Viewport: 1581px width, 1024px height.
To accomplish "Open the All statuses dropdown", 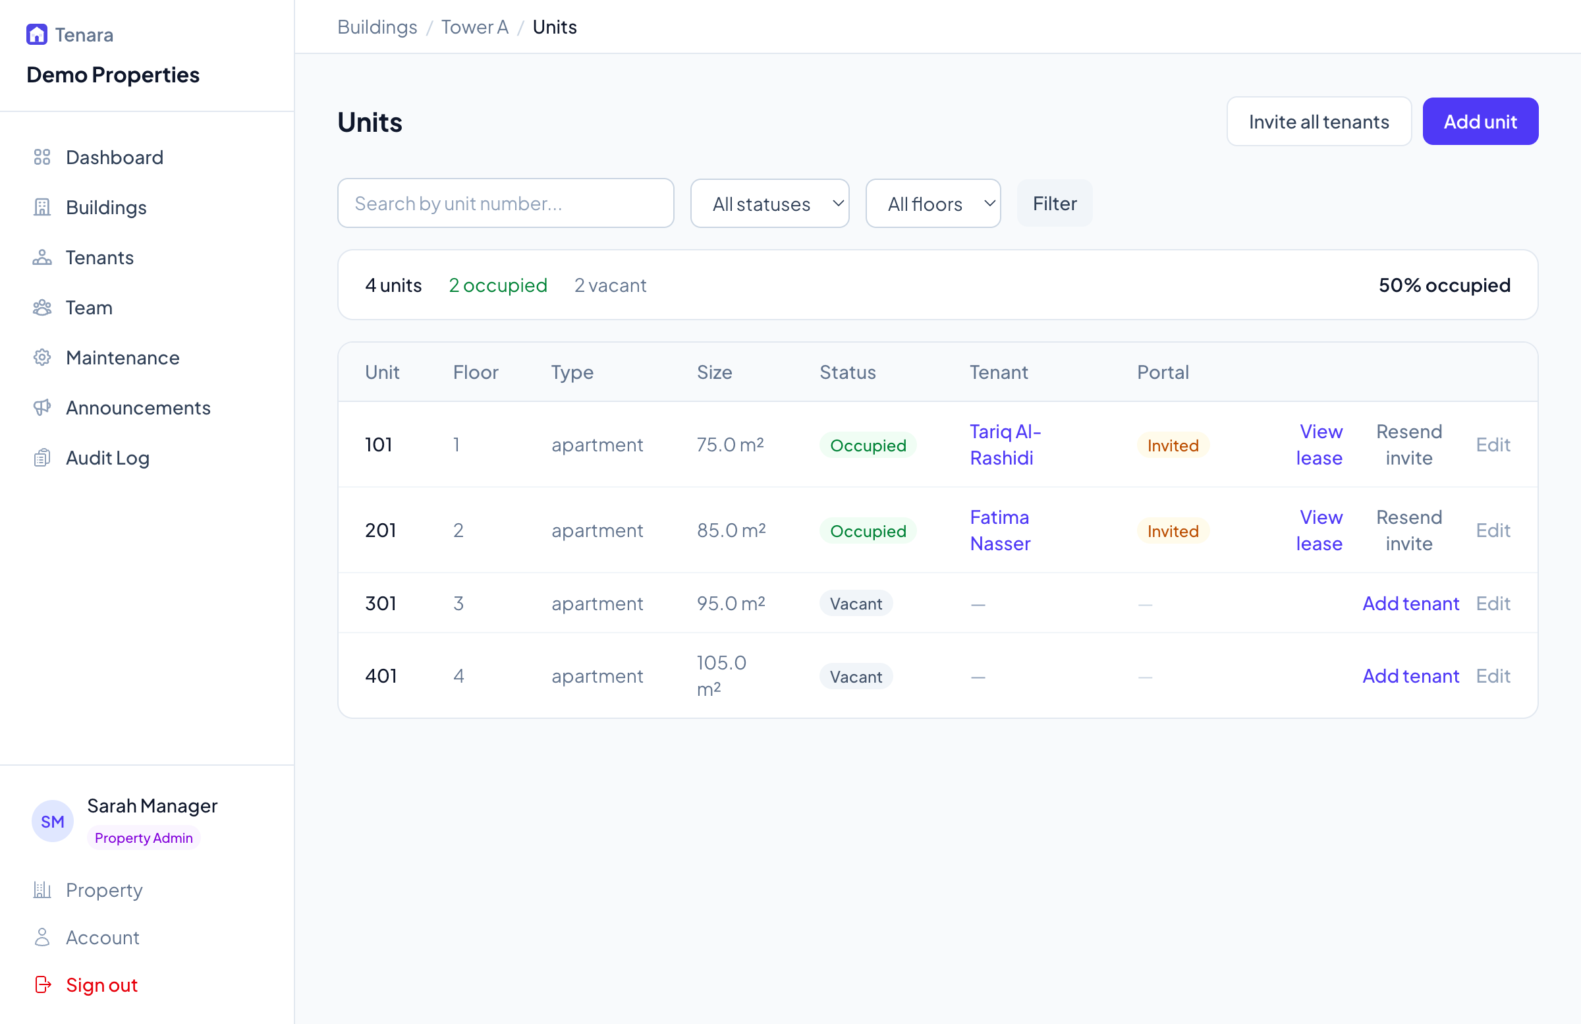I will [769, 204].
